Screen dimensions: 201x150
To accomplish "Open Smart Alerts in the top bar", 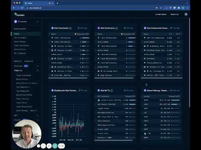I will coord(161,14).
